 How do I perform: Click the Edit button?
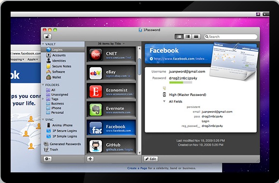tap(151, 159)
